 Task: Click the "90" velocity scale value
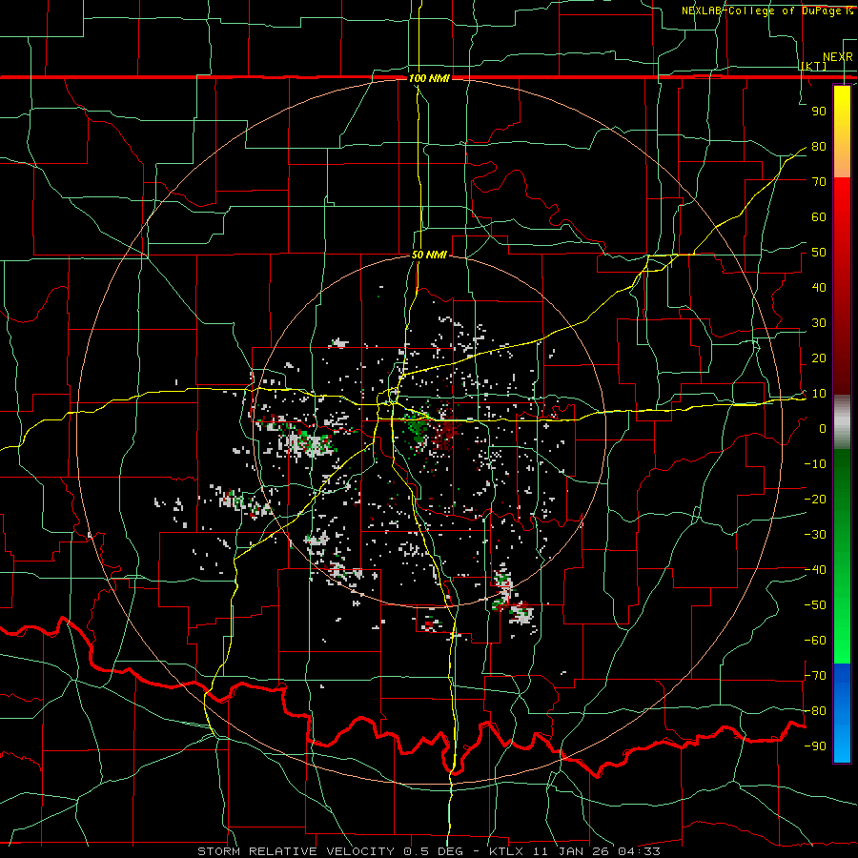pos(819,112)
